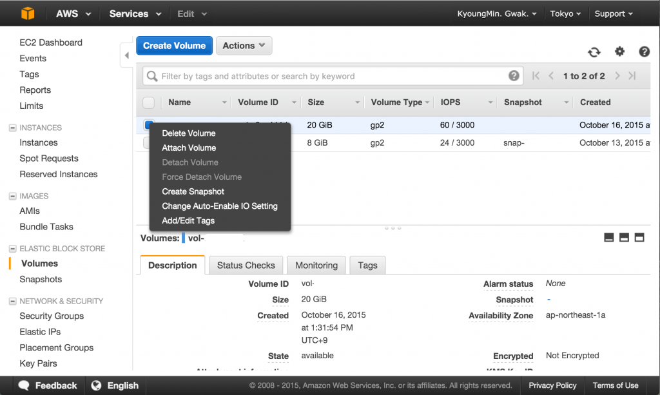The image size is (660, 395).
Task: Go to next page of results
Action: point(617,76)
